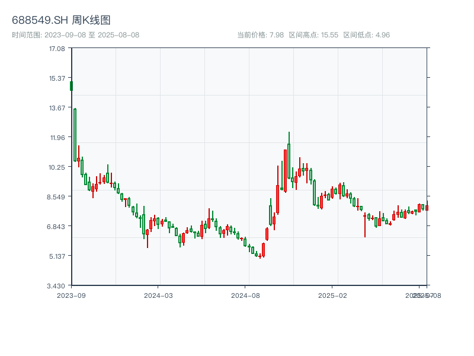The height and width of the screenshot is (356, 474).
Task: Click the last candlestick at chart's right edge
Action: pos(427,208)
